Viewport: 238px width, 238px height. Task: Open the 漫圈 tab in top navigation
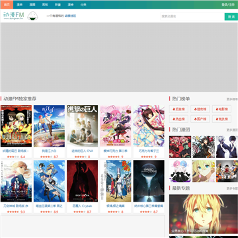point(32,5)
